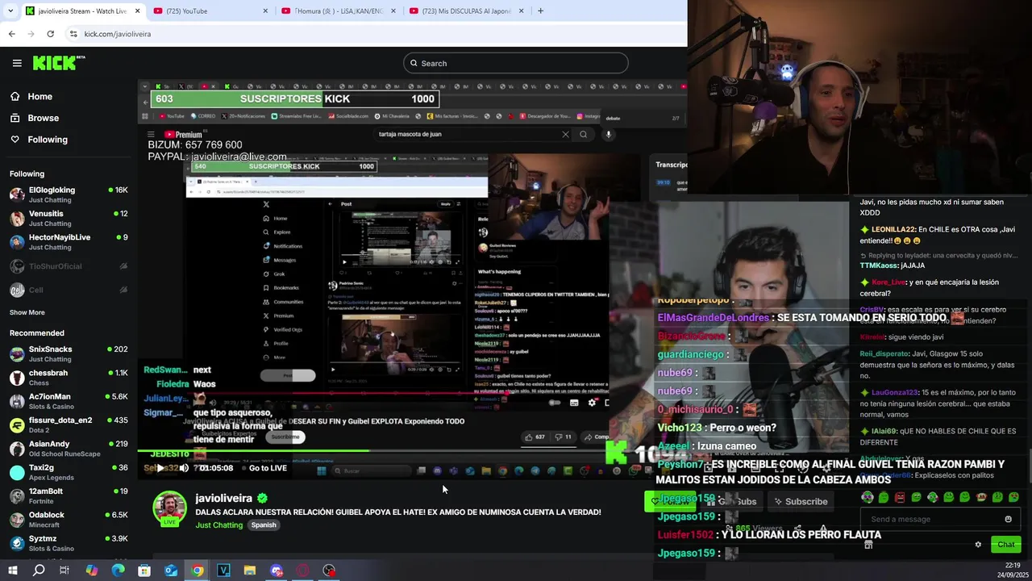Open chessbrah recommended channel

coord(69,378)
